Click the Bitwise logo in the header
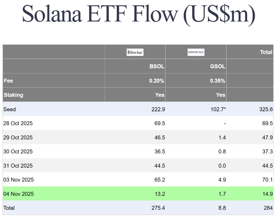The height and width of the screenshot is (217, 276). 135,52
